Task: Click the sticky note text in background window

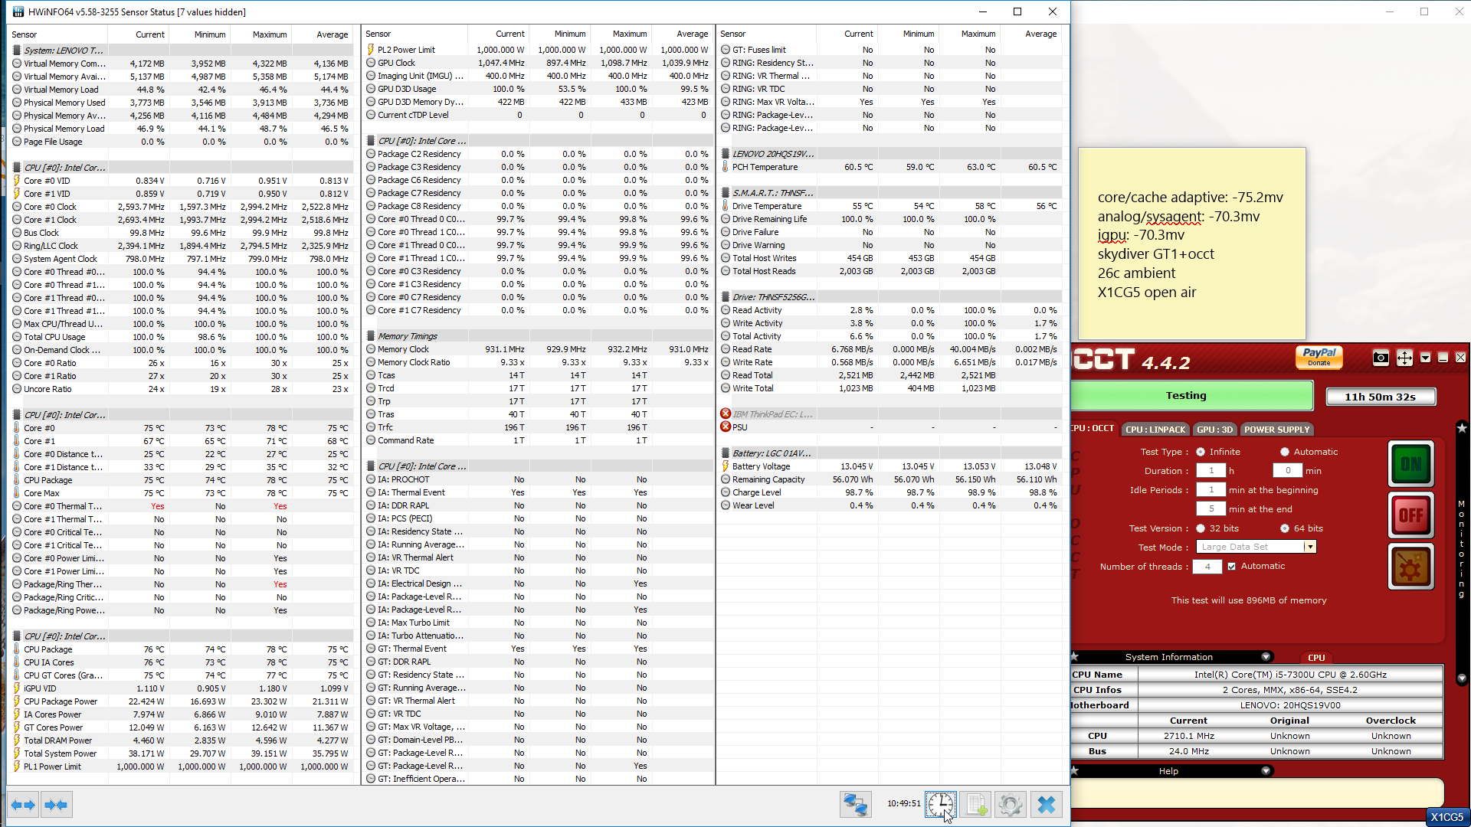Action: 1190,245
